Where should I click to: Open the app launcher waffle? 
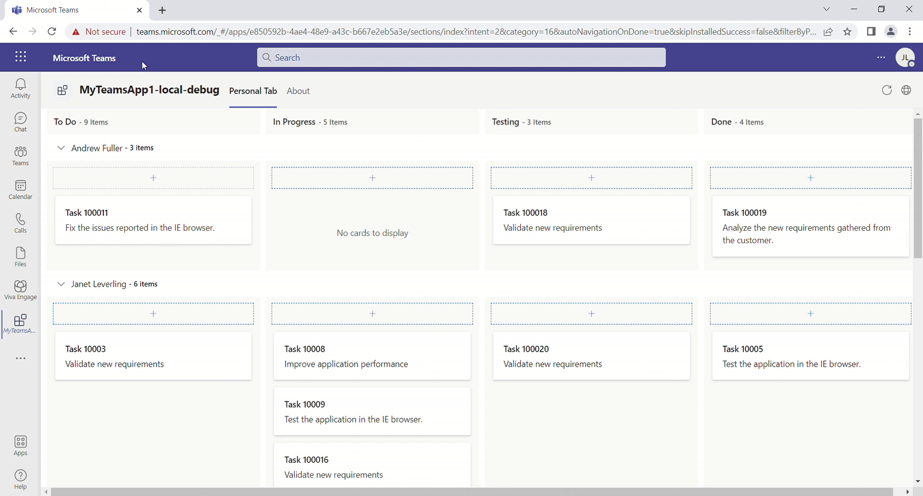20,57
